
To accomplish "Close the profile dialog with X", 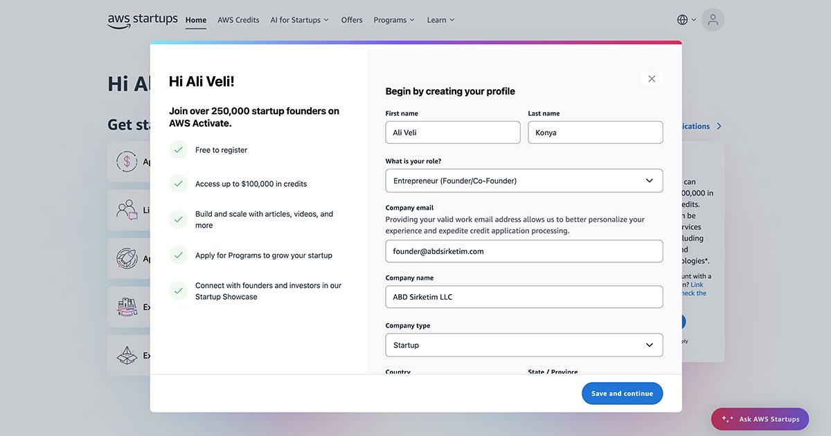I will (x=652, y=79).
